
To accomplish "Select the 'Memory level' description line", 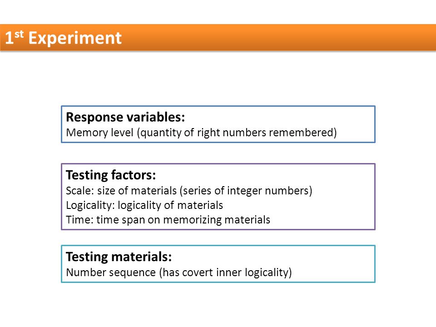I will click(201, 133).
